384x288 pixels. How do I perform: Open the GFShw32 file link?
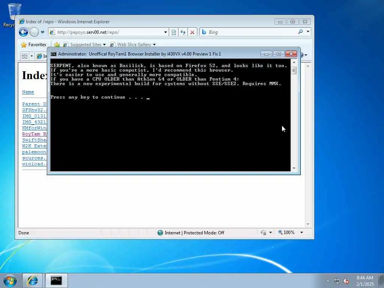34,110
